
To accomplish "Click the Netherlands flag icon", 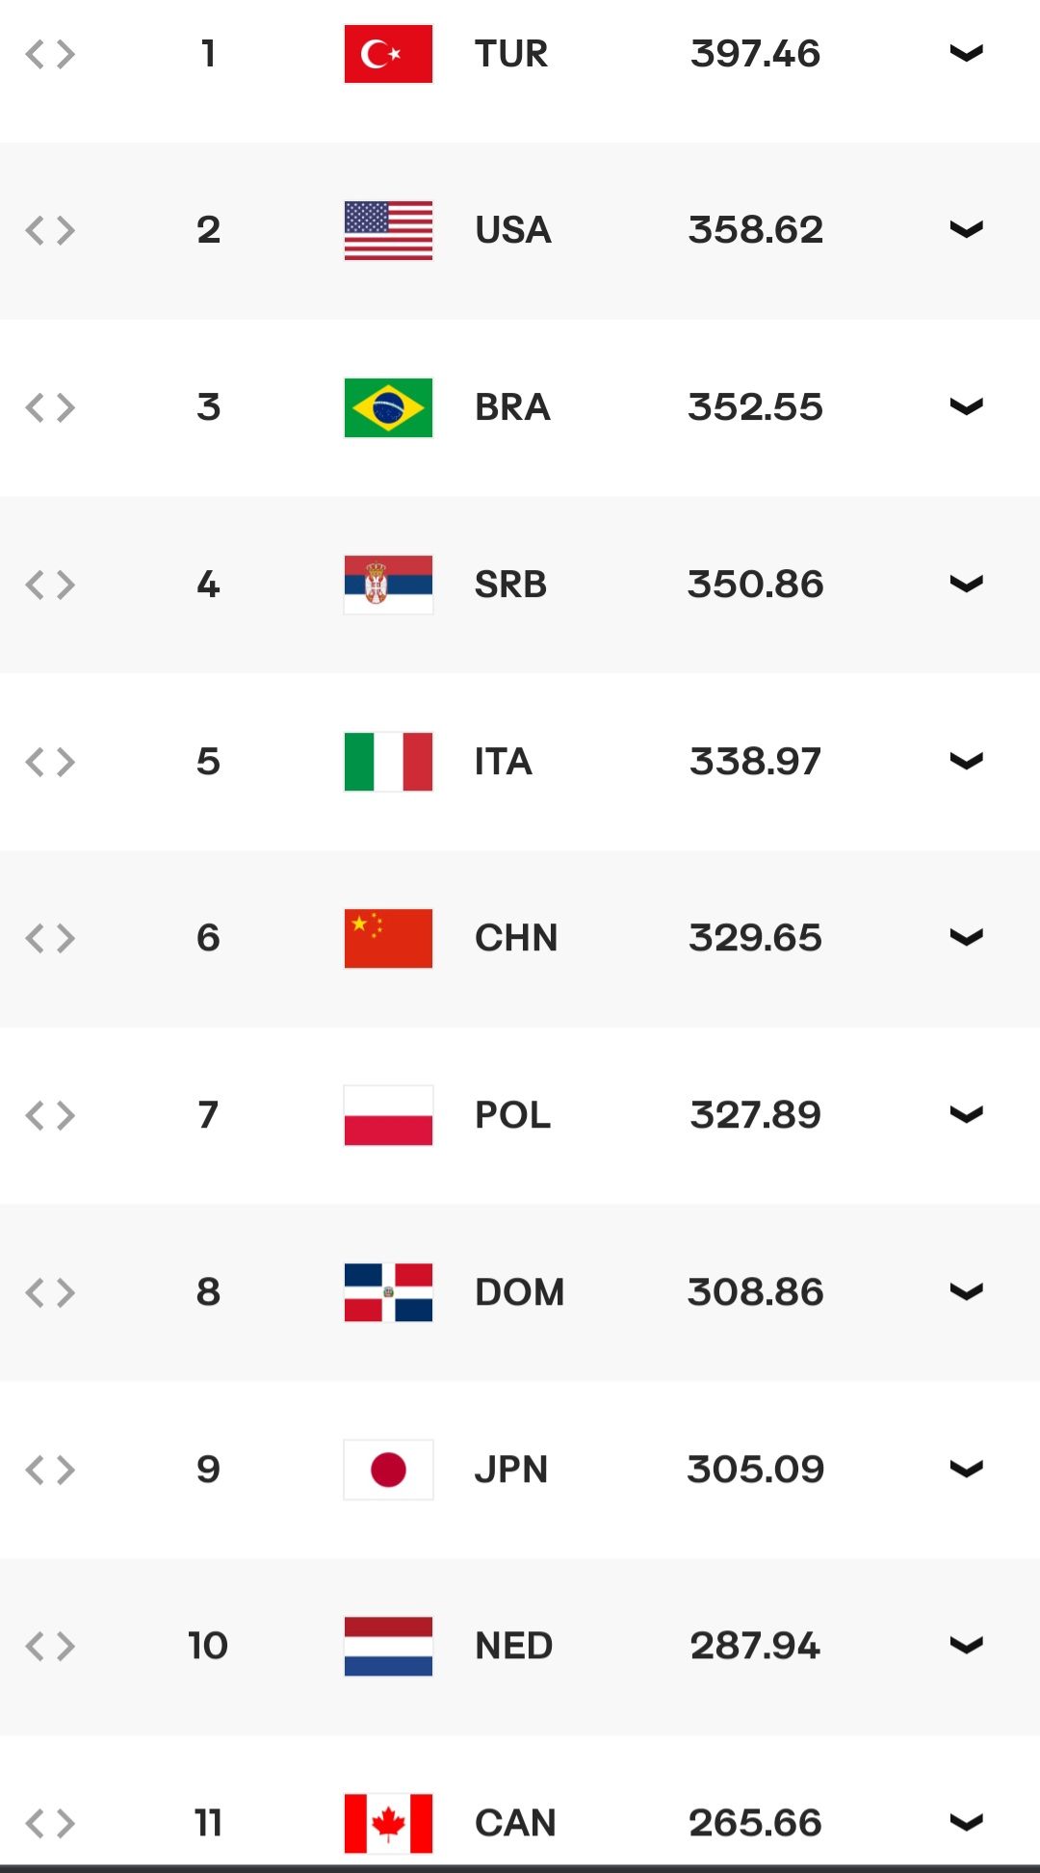I will [x=388, y=1646].
